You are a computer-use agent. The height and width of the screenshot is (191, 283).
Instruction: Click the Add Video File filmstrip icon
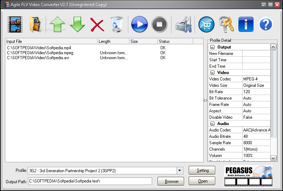coord(15,24)
